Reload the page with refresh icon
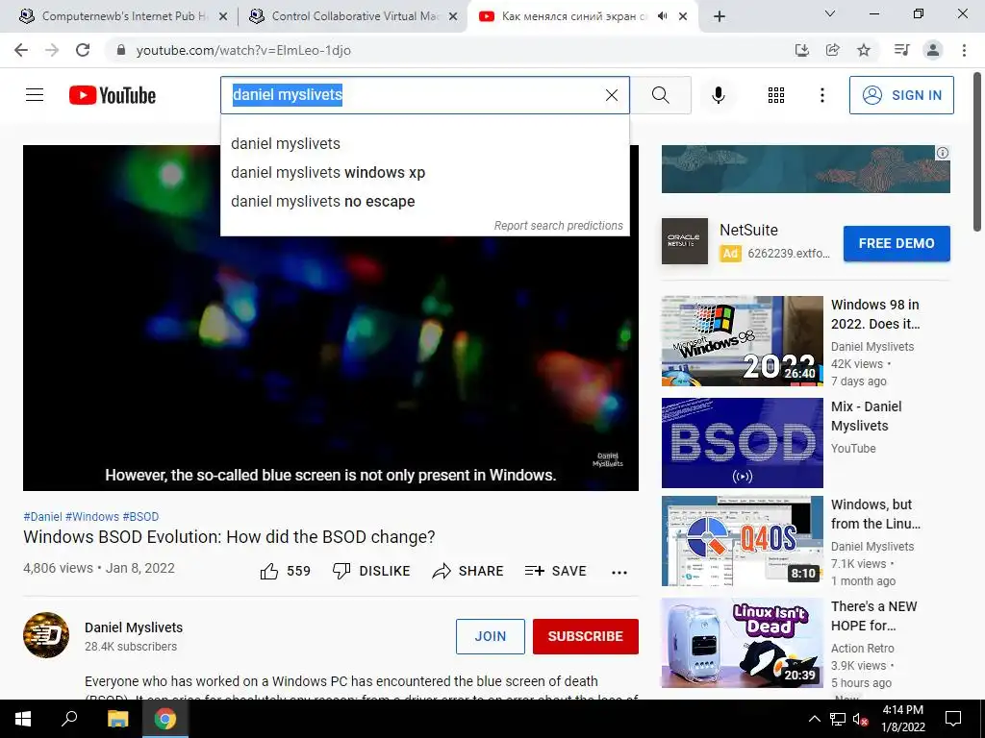This screenshot has width=985, height=738. [x=83, y=50]
